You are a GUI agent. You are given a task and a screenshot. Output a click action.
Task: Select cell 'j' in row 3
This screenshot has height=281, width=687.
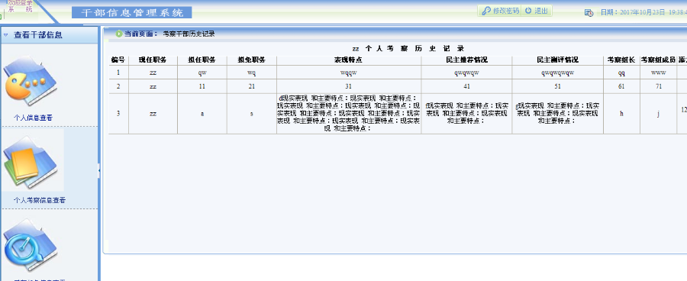pyautogui.click(x=658, y=114)
